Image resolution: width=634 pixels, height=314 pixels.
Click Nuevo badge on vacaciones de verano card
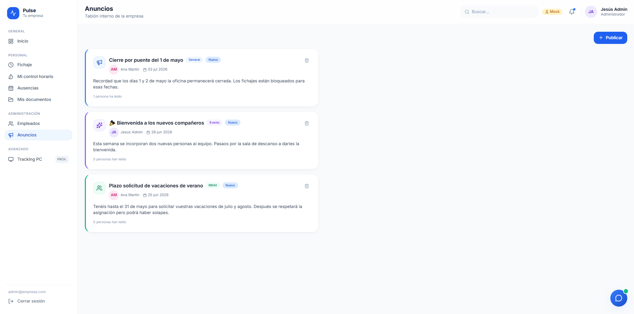[230, 185]
